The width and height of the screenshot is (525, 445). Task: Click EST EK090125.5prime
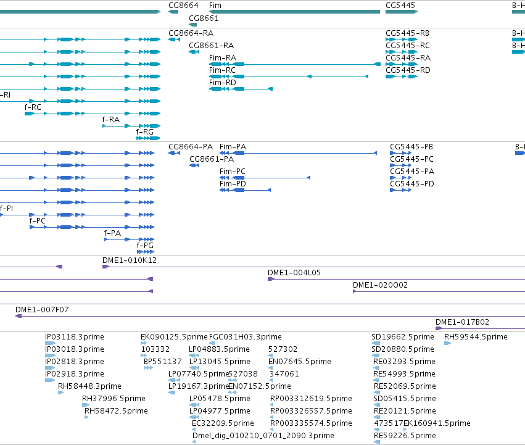point(174,337)
